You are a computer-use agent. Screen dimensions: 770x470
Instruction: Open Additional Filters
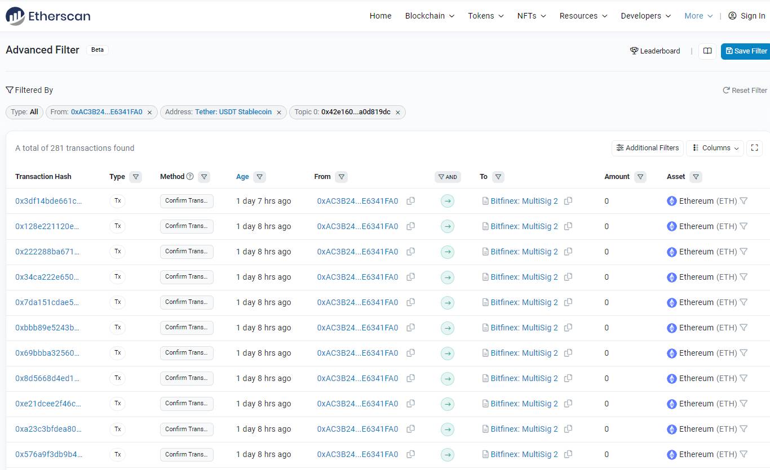tap(648, 148)
